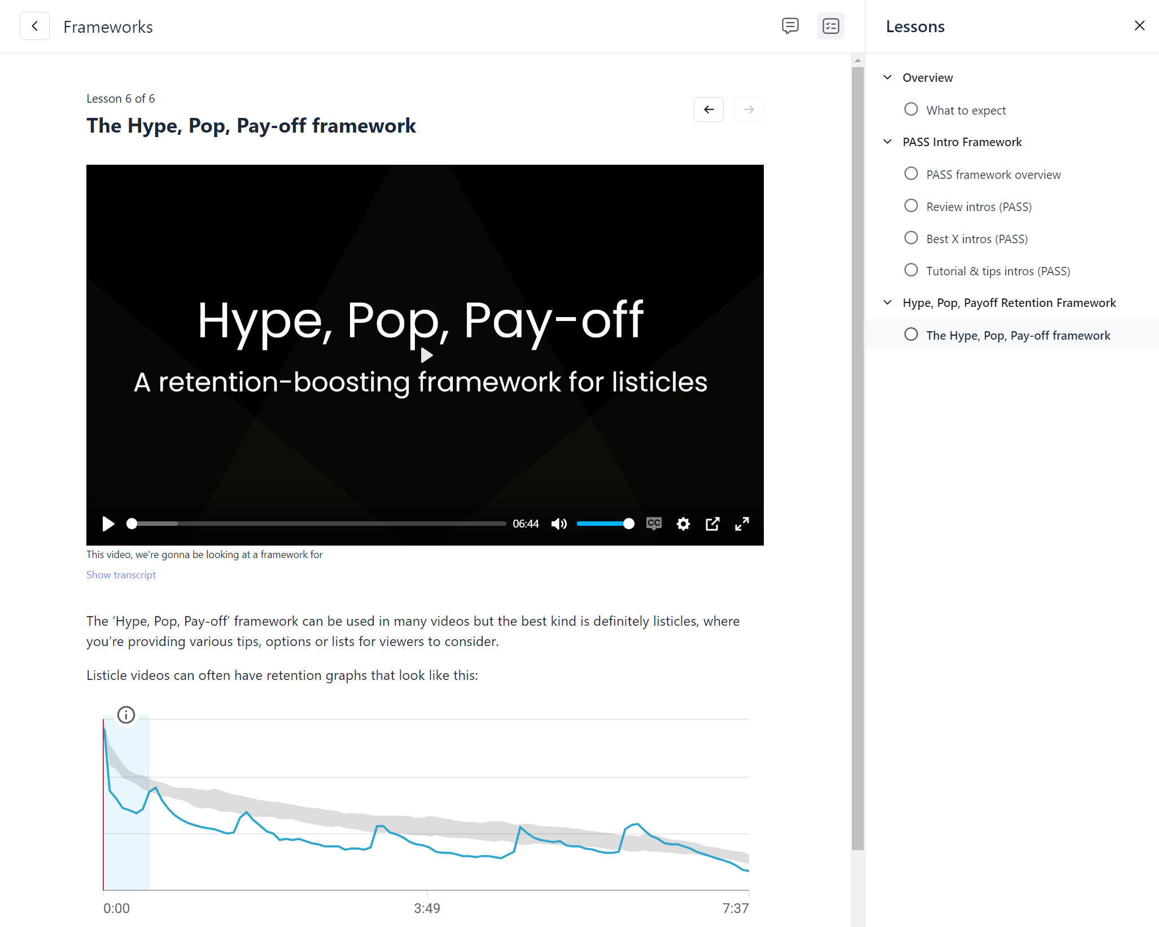Collapse the PASS Intro Framework section
The image size is (1159, 927).
(887, 142)
